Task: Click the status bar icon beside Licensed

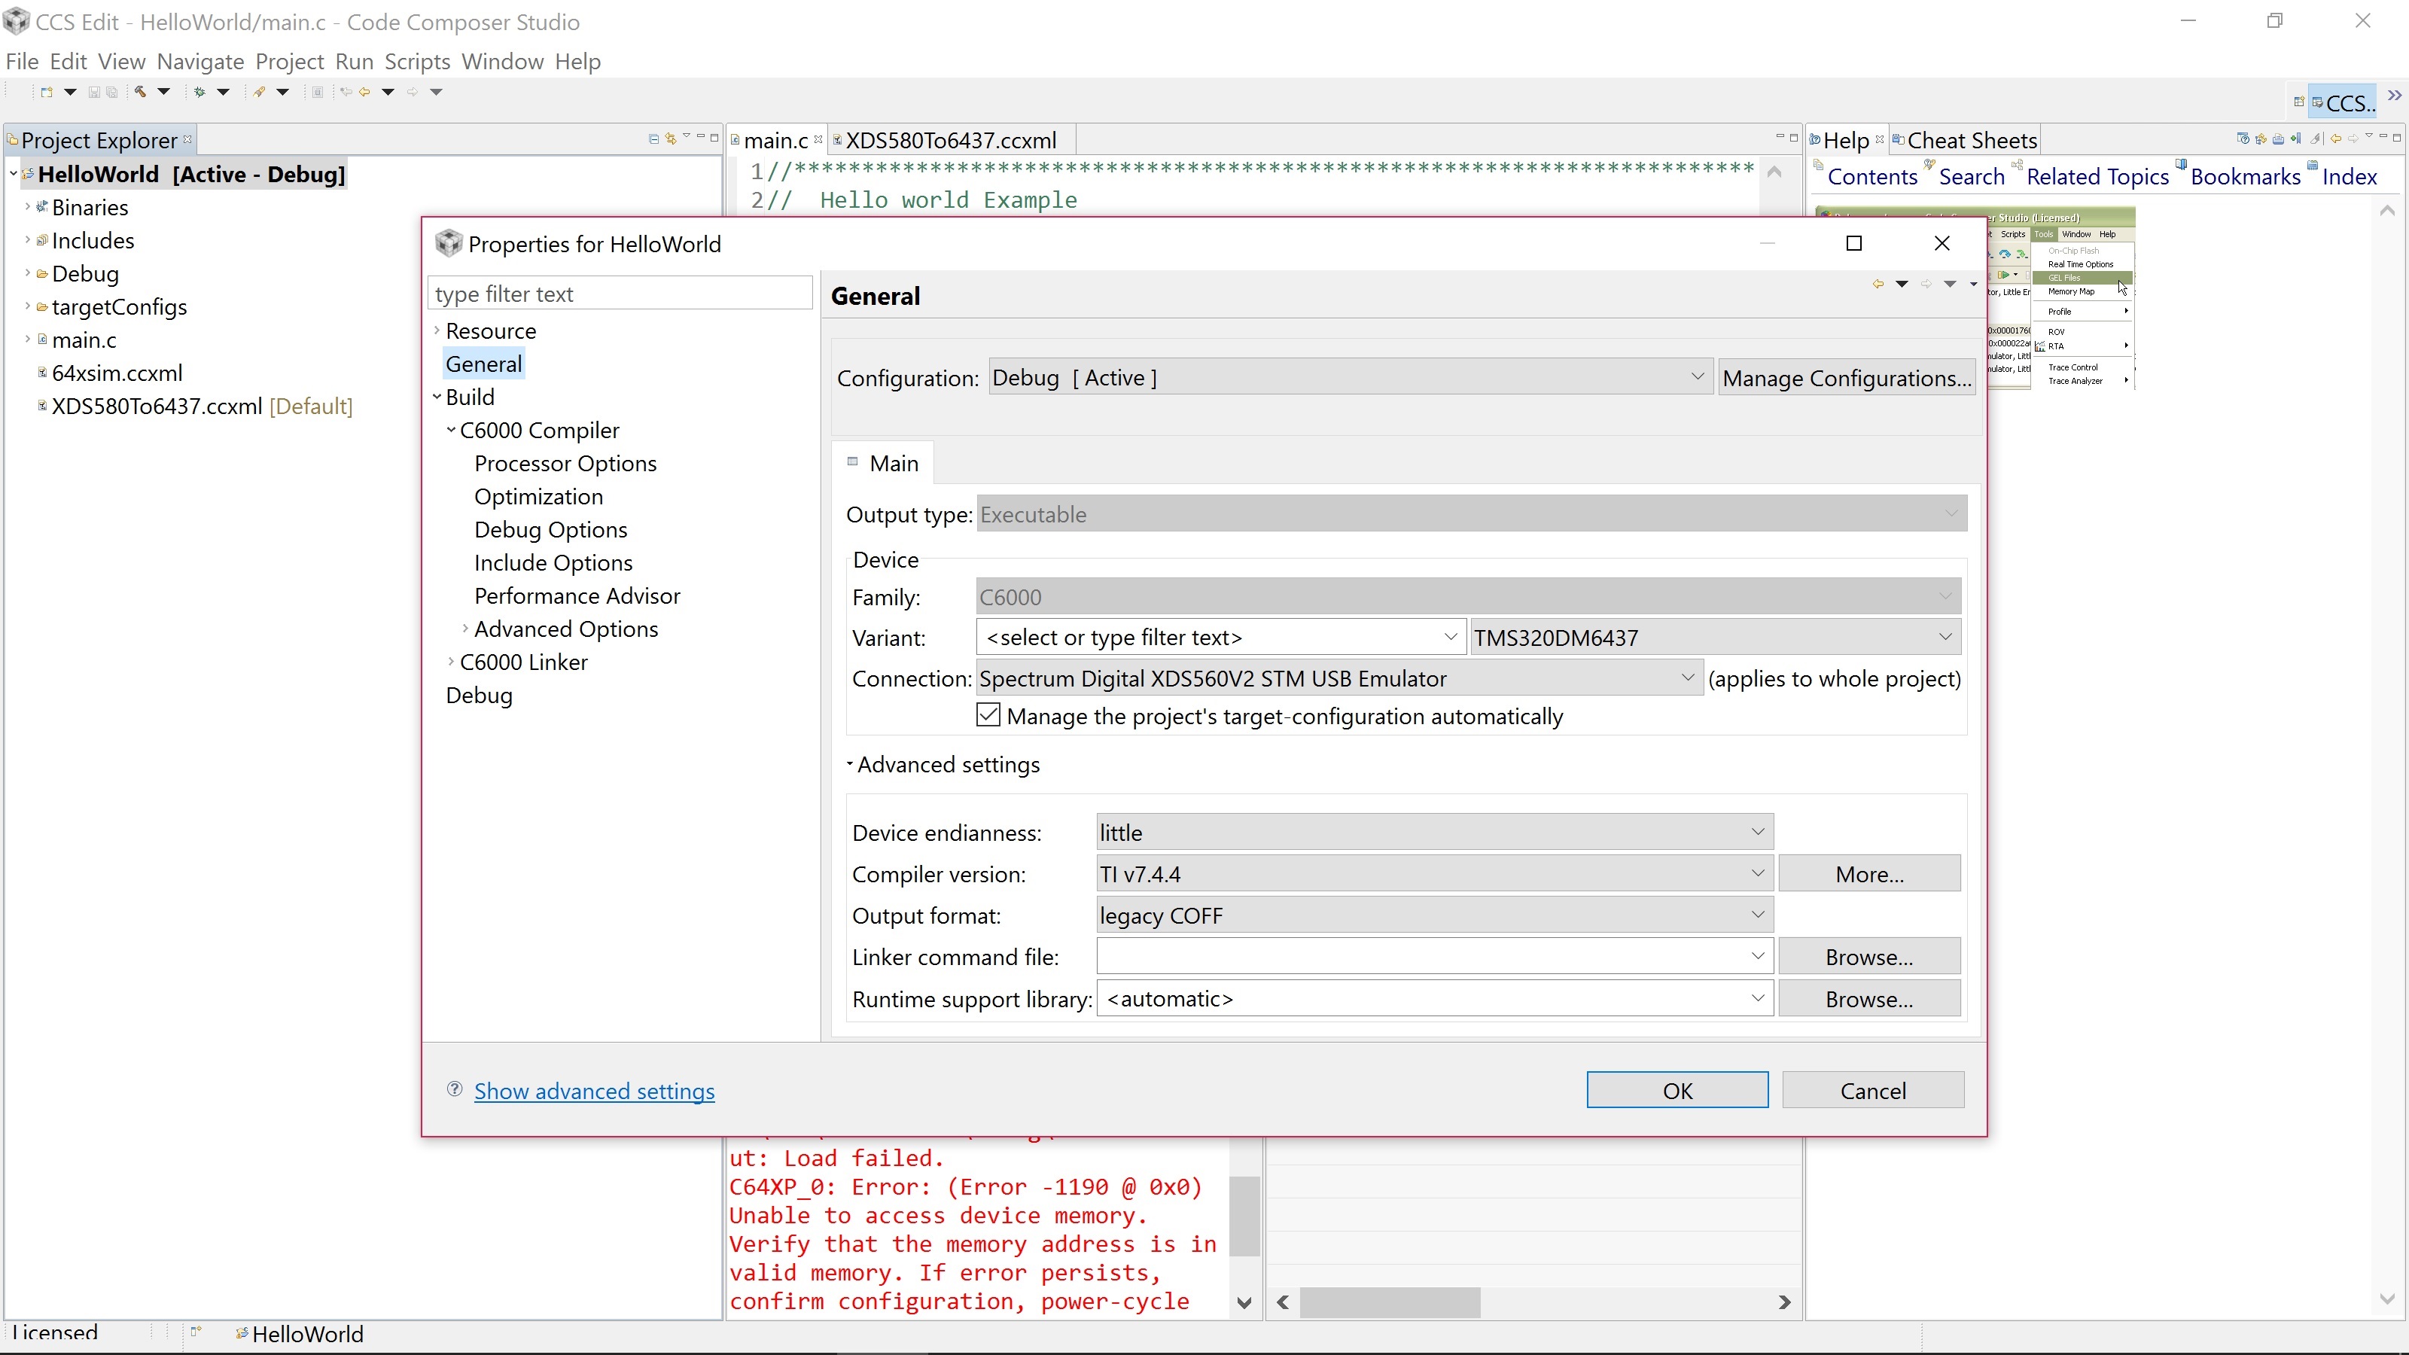Action: (x=196, y=1332)
